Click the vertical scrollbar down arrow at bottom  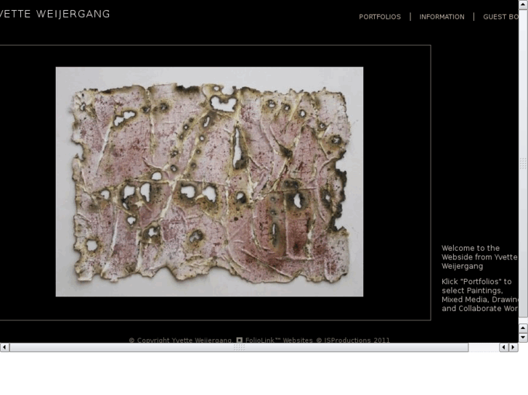tap(523, 337)
